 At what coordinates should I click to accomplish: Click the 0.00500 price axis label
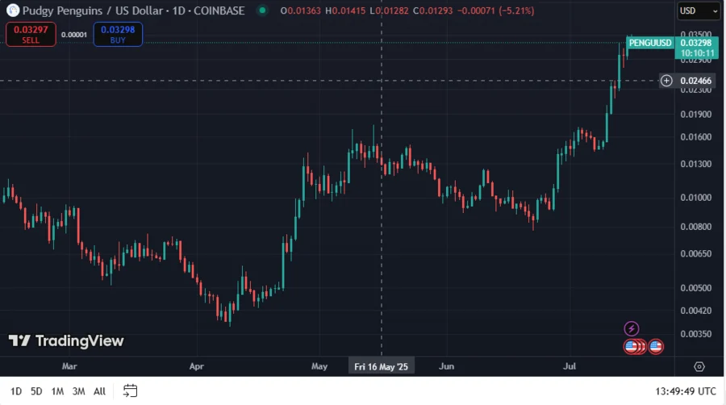coord(696,288)
